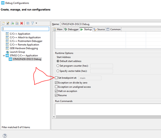Select the Startup tab
Screen dimensions: 161x138
86,29
